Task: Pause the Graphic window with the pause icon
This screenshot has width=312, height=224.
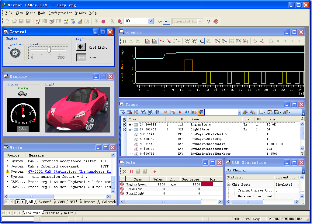Action: [124, 41]
